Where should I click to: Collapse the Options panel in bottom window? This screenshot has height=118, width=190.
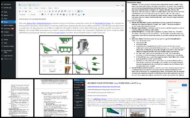[187, 90]
